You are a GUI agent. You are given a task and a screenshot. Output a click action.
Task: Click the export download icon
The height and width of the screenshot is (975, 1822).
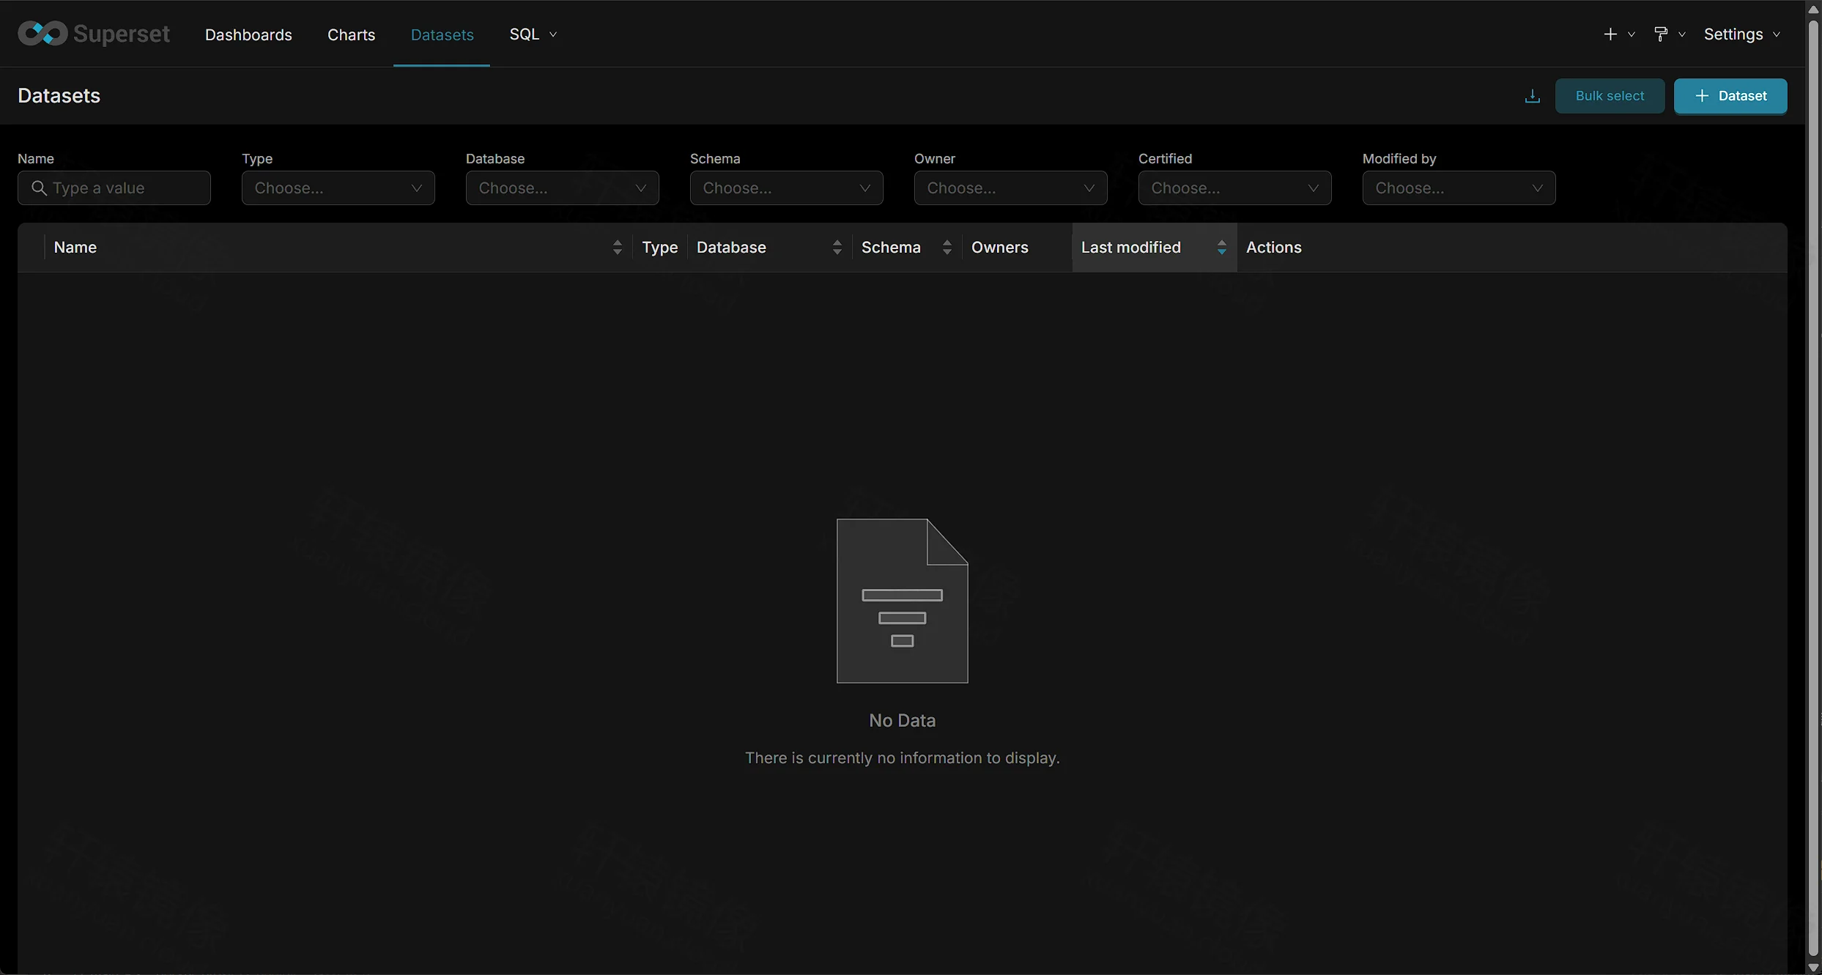1532,96
